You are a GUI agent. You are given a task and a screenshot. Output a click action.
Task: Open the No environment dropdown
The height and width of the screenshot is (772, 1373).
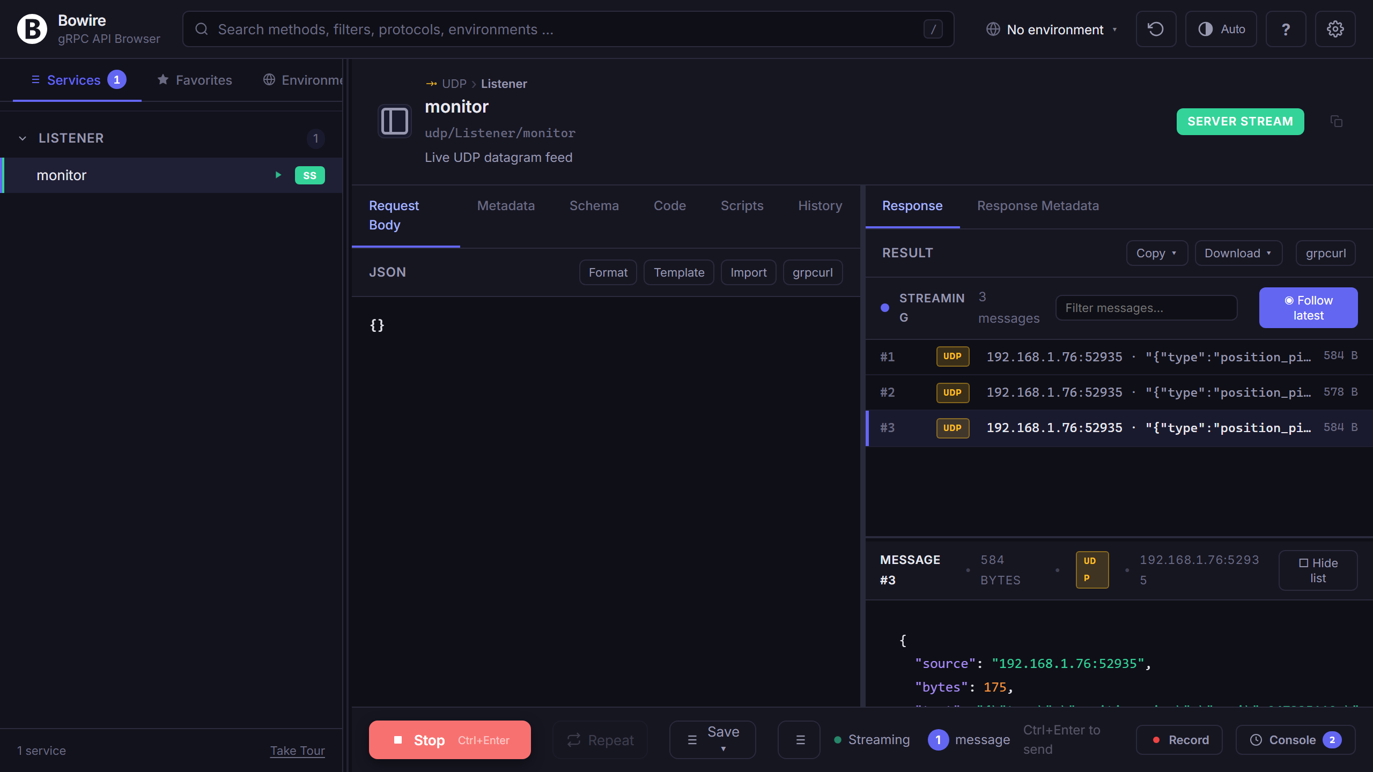pos(1053,29)
